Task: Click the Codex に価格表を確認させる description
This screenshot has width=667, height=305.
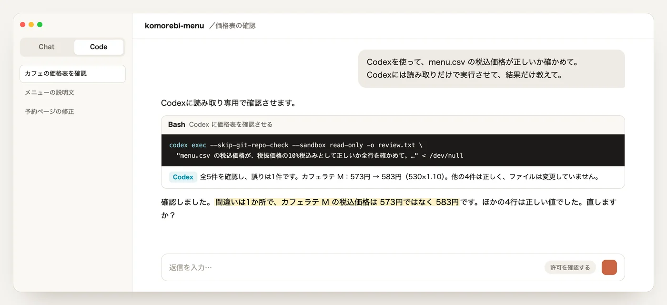Action: 231,124
